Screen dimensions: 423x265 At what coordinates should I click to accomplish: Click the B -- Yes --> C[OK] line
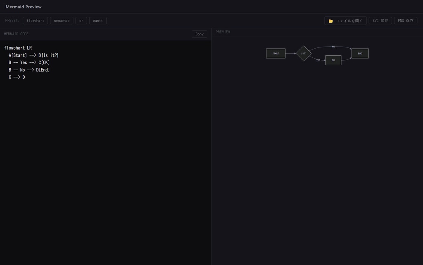tap(29, 63)
